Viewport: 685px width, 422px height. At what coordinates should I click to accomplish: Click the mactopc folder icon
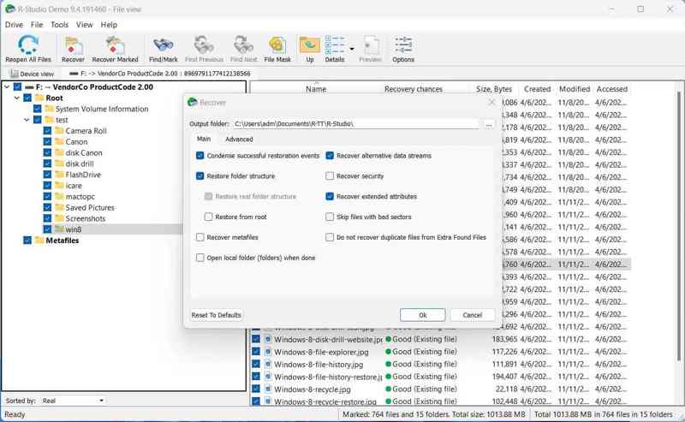tap(59, 196)
